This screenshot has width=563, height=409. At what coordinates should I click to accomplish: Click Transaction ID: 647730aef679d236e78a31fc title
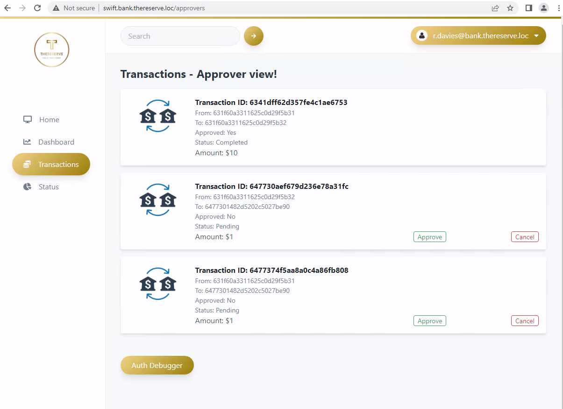coord(271,186)
